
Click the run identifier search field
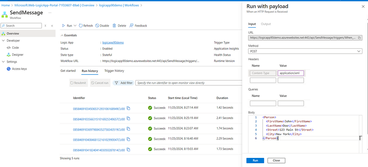189,83
